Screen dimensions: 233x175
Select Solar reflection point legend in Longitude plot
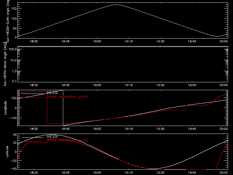pos(67,97)
